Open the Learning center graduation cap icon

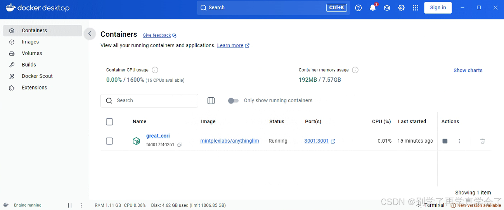point(387,8)
